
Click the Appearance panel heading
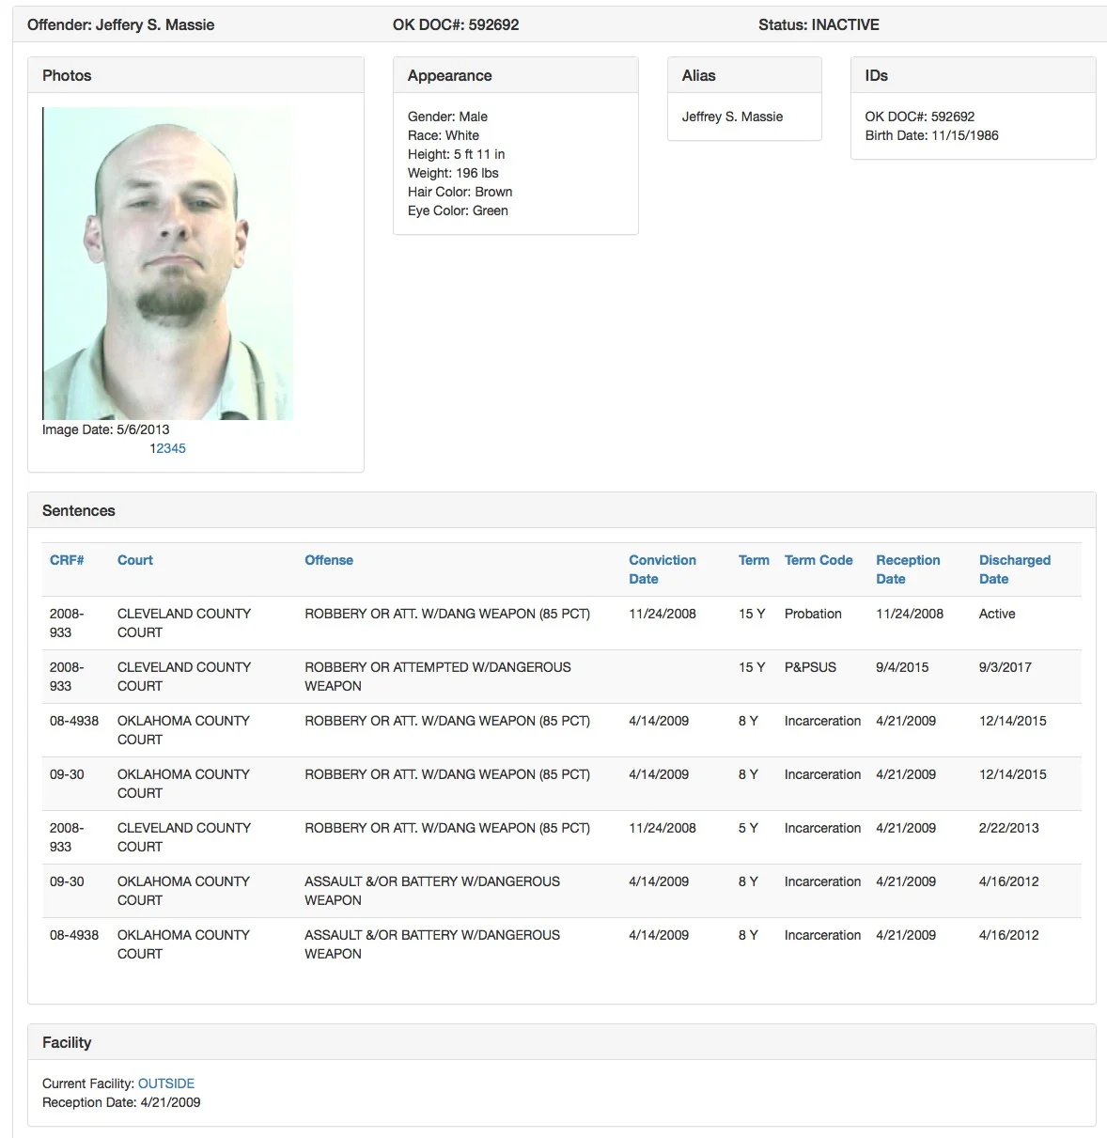[449, 75]
